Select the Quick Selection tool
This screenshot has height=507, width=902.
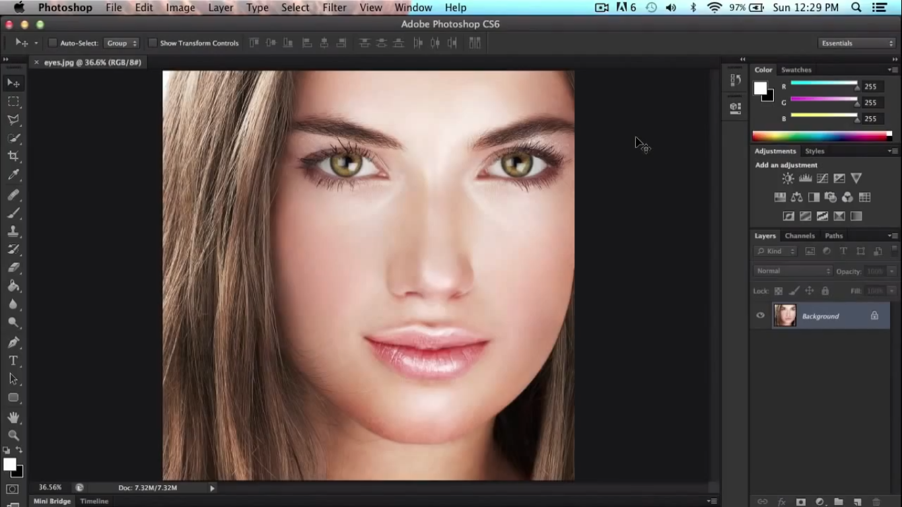13,139
